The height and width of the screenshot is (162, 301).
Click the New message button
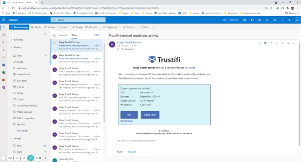tap(19, 27)
